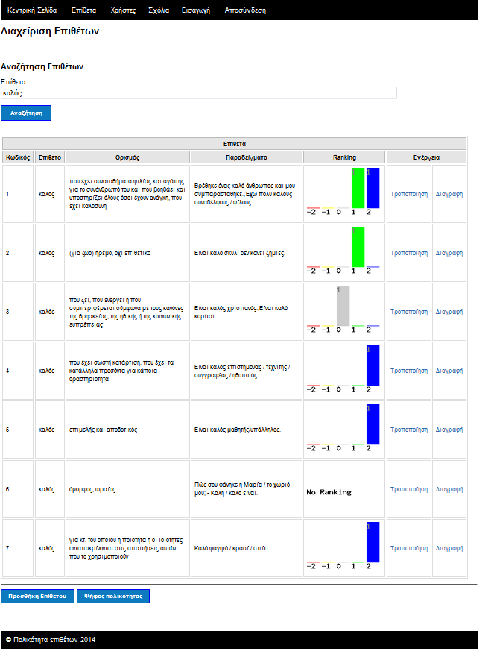
Task: Click the example 'Είναι καλό σκυλί δεν κάνει ζημιές.'
Action: [x=239, y=253]
